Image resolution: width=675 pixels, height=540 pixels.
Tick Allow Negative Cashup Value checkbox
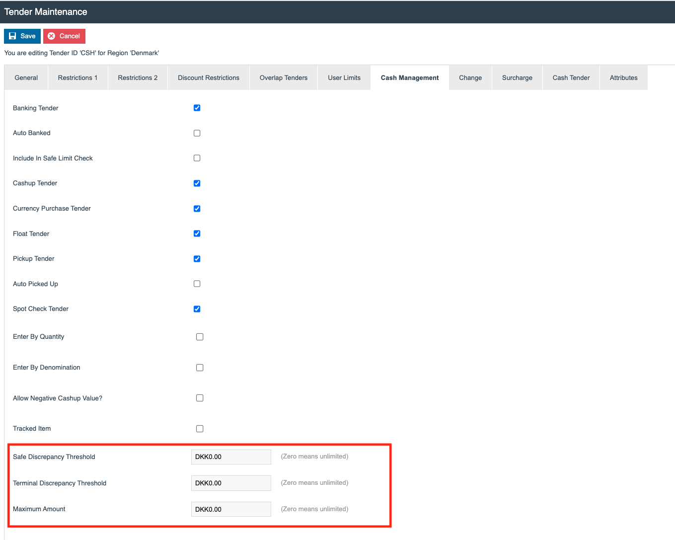click(x=200, y=398)
